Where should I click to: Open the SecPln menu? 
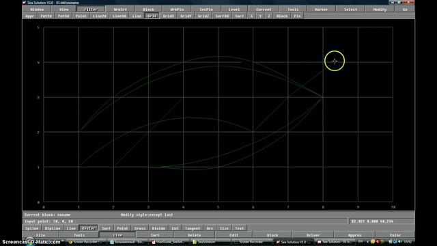click(206, 9)
